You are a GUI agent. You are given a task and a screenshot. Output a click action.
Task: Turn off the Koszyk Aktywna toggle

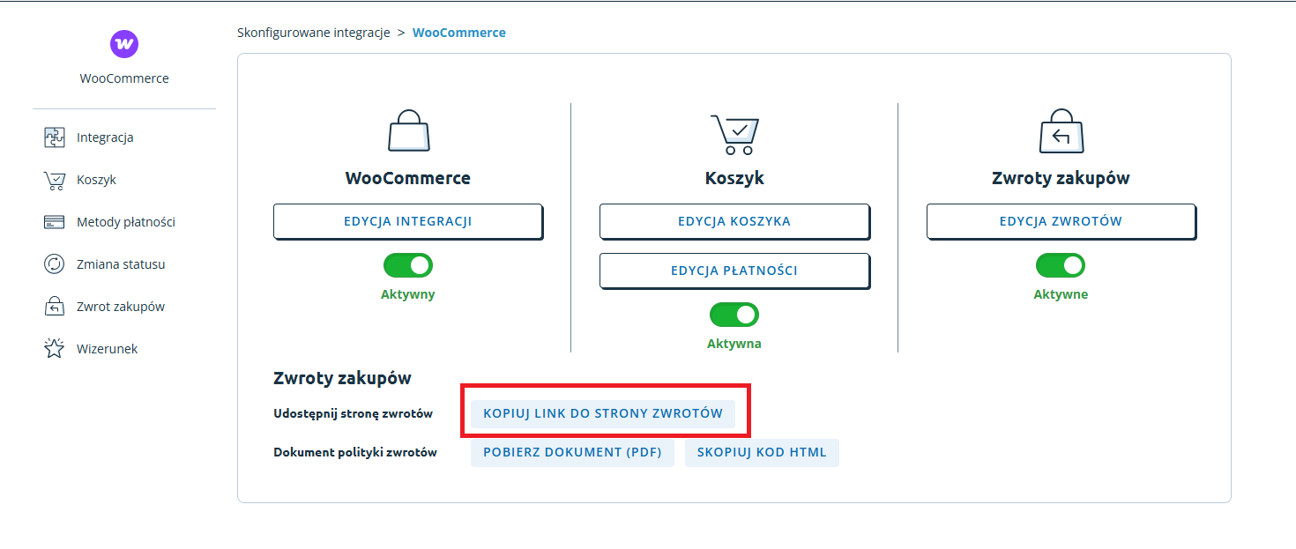734,315
